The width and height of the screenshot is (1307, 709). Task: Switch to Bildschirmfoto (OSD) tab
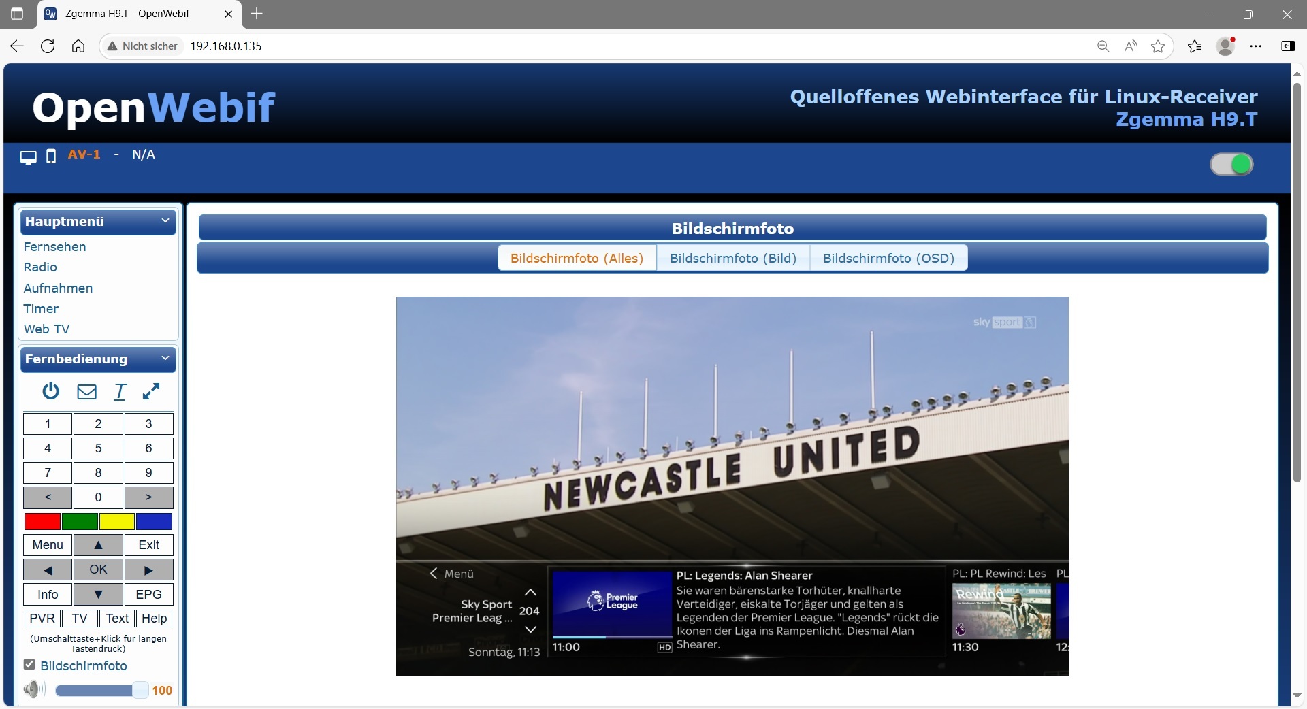(x=888, y=259)
